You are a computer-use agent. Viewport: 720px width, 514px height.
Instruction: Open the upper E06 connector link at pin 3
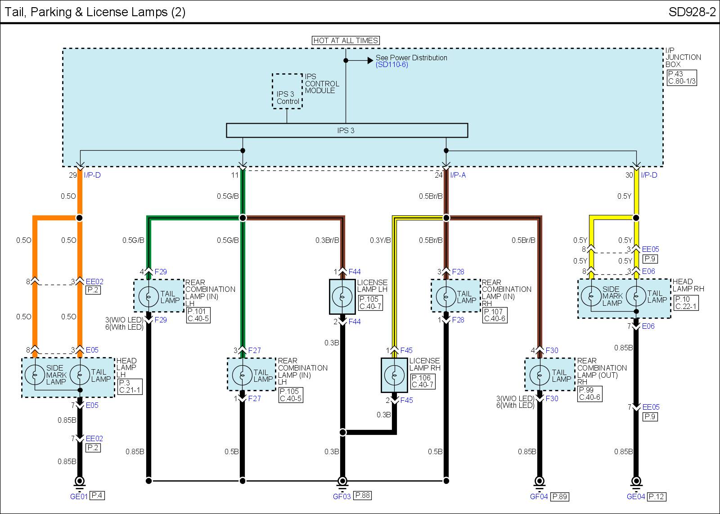point(648,271)
